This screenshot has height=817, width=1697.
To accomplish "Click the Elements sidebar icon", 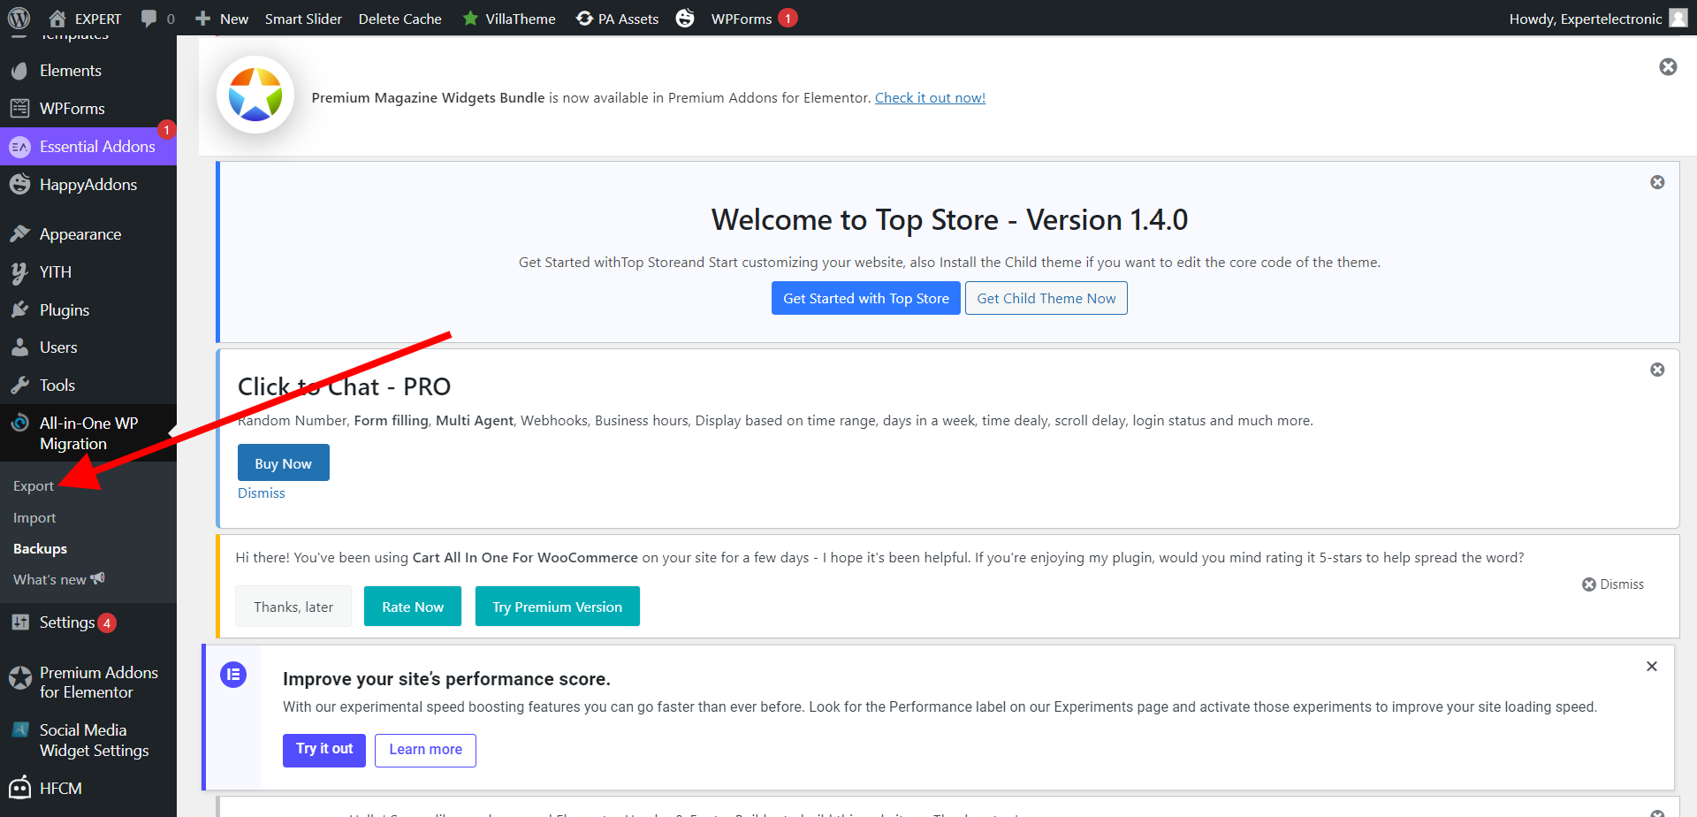I will coord(19,71).
